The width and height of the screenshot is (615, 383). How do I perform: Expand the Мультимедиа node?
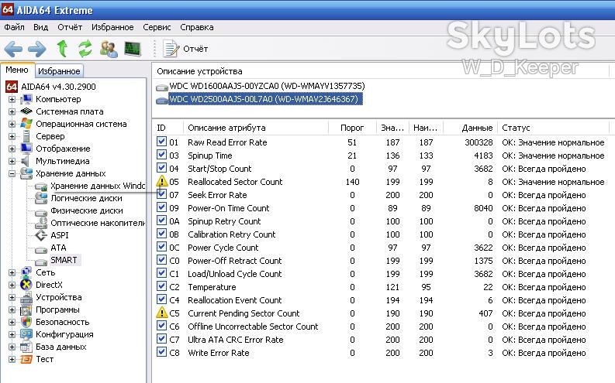point(12,161)
